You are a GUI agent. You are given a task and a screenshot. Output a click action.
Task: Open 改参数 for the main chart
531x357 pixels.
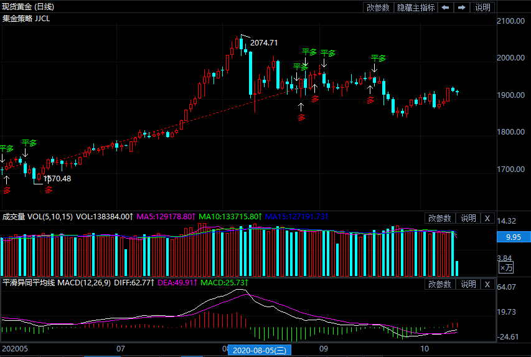click(x=378, y=7)
